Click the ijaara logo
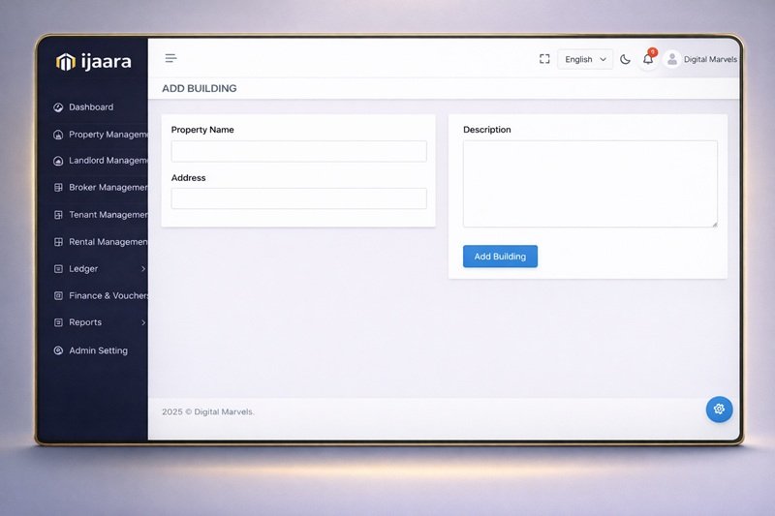 [94, 62]
